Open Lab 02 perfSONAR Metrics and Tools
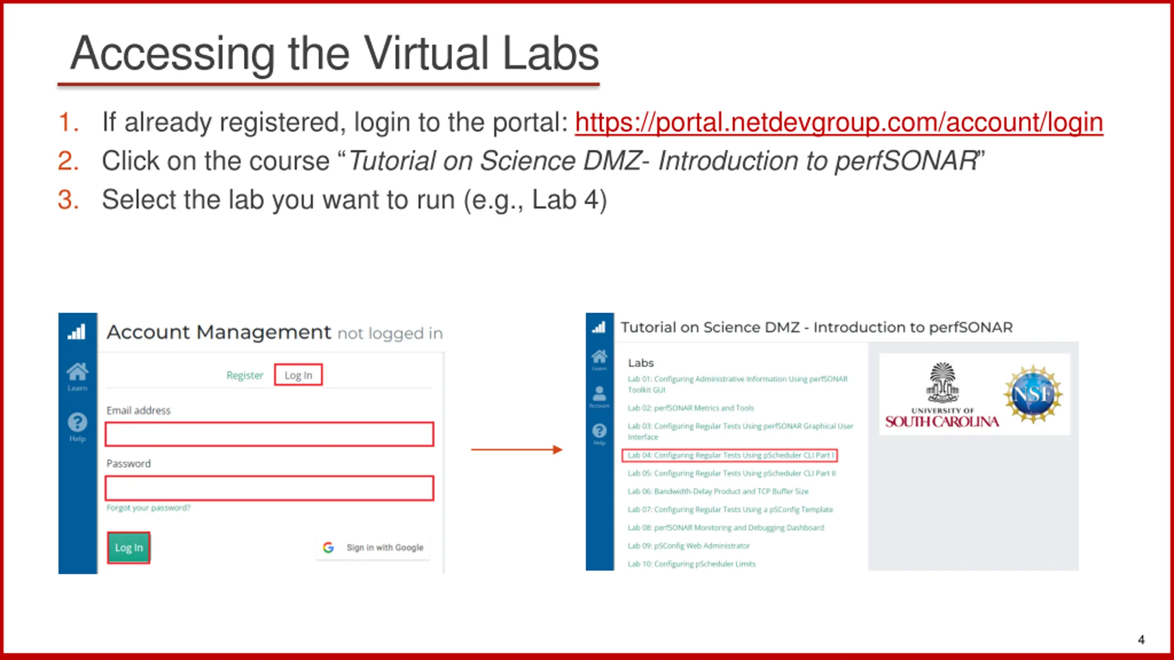The height and width of the screenshot is (660, 1174). [x=690, y=408]
